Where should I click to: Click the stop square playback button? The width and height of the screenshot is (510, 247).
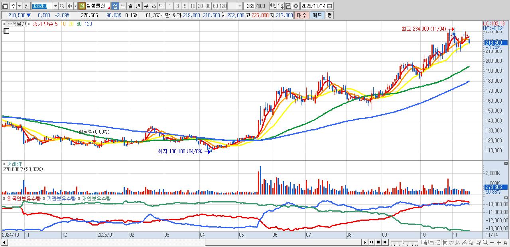(x=378, y=242)
